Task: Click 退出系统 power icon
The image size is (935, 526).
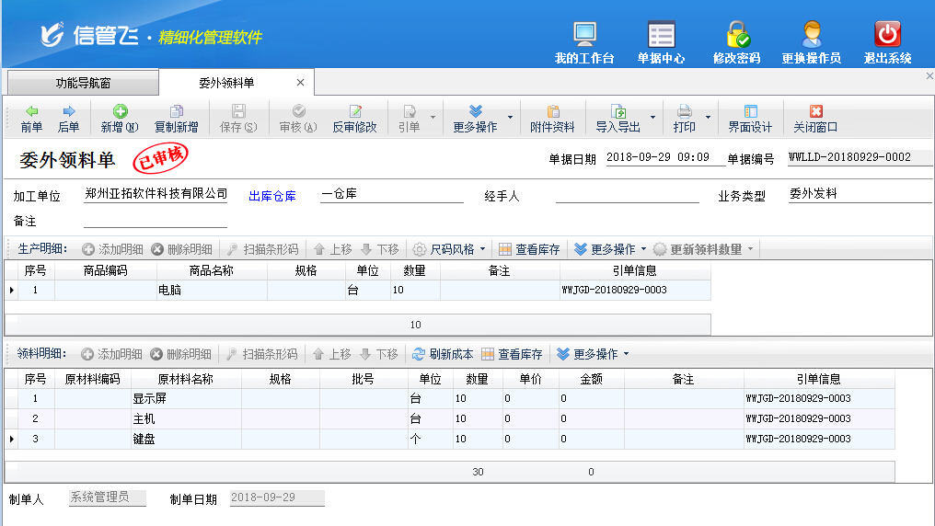Action: coord(887,42)
